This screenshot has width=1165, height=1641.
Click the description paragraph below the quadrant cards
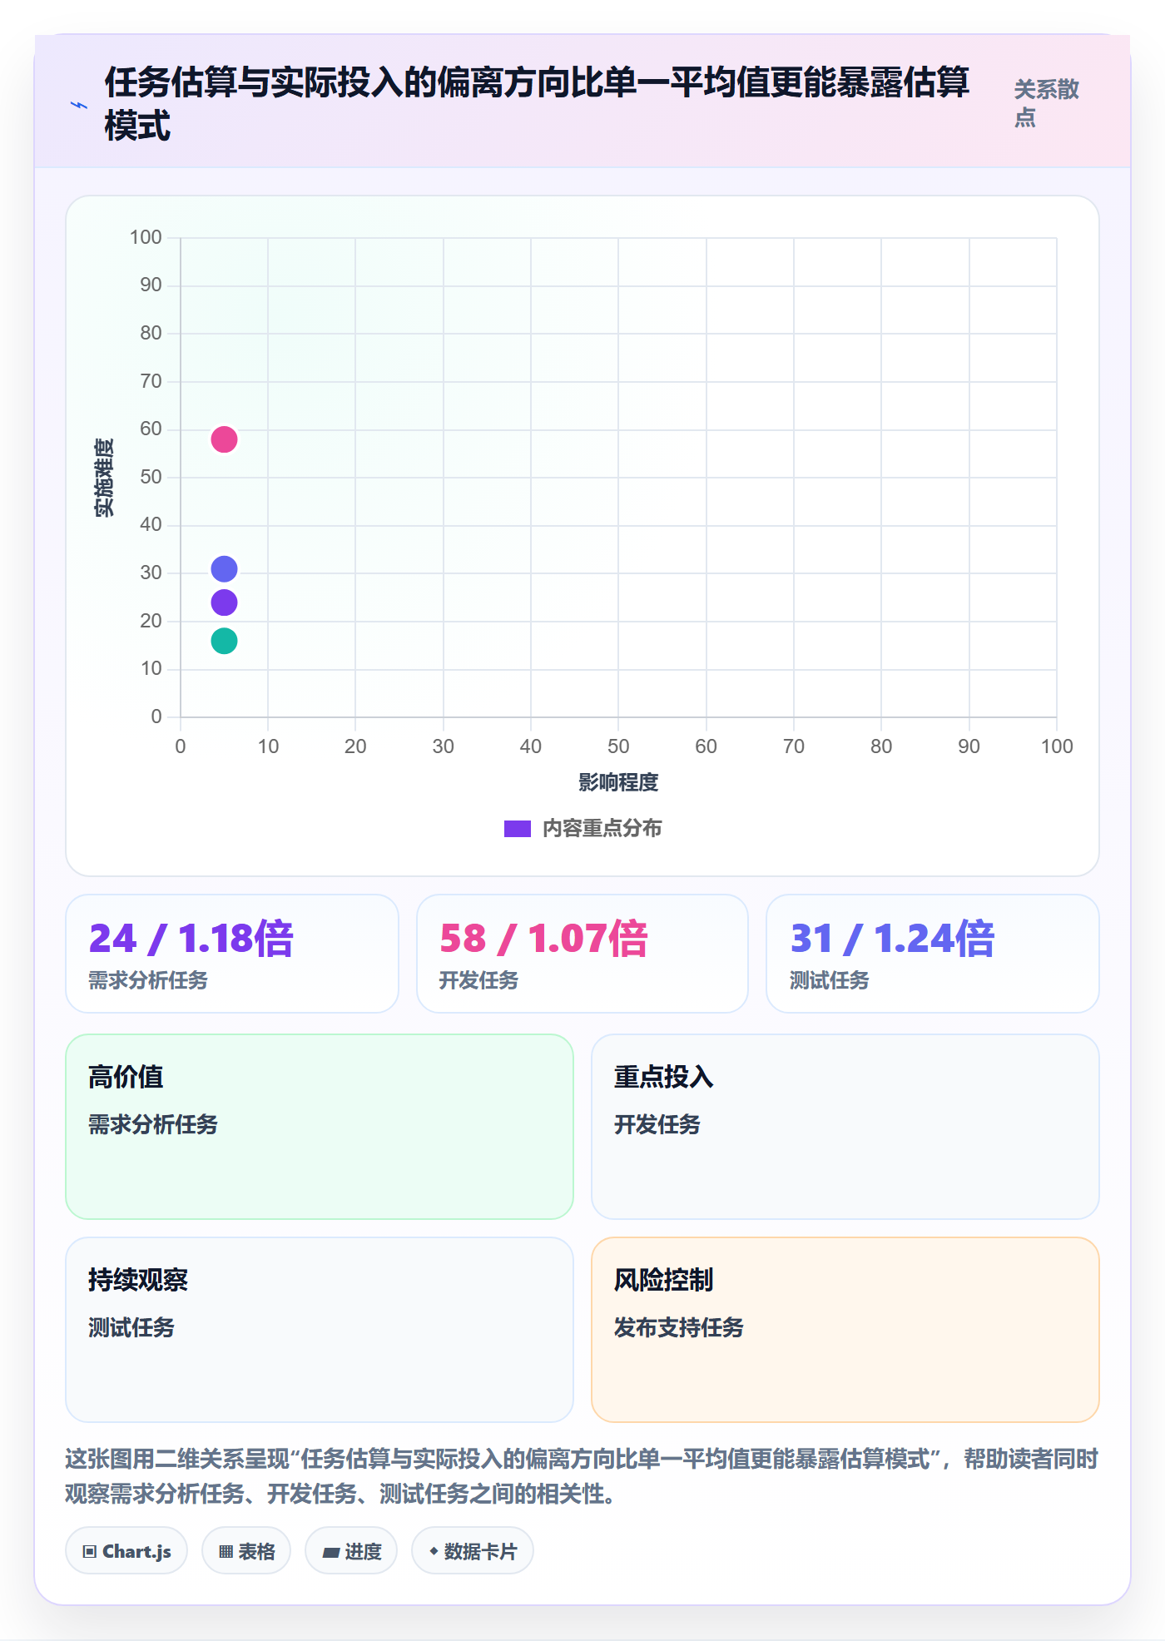(x=582, y=1476)
